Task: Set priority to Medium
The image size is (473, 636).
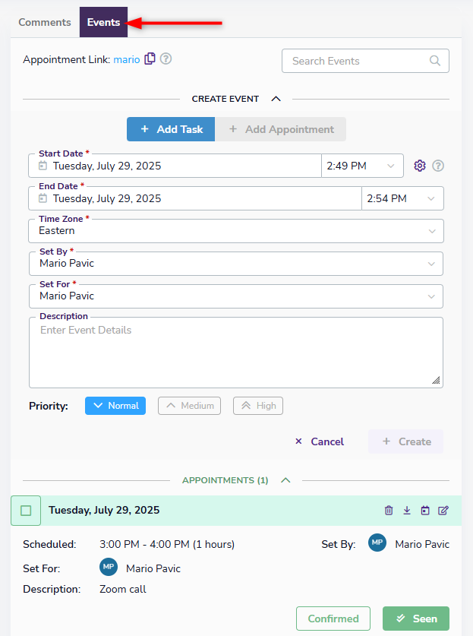Action: [190, 406]
